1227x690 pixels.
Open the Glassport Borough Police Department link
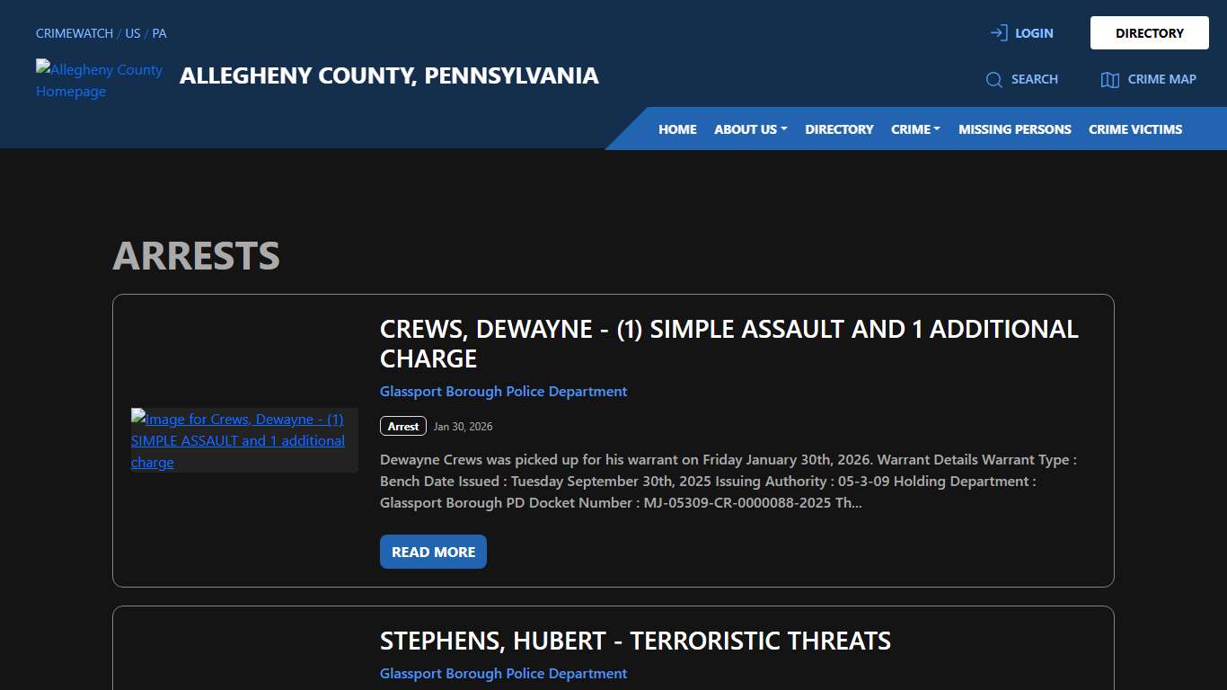click(x=503, y=391)
